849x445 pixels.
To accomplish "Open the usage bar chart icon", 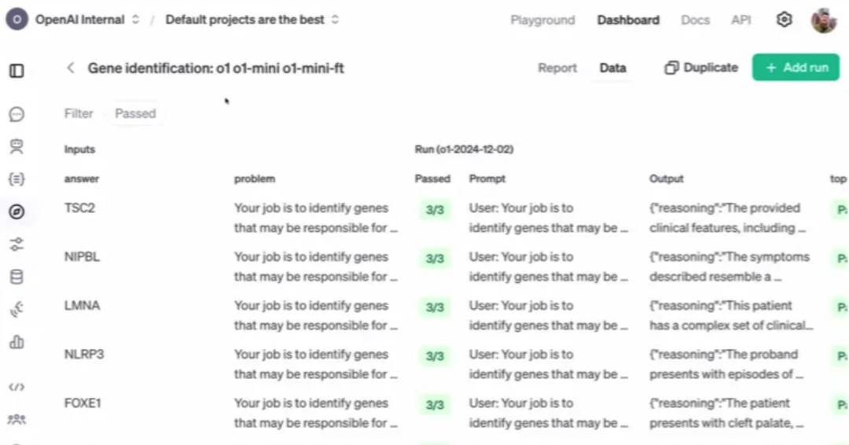I will coord(17,342).
